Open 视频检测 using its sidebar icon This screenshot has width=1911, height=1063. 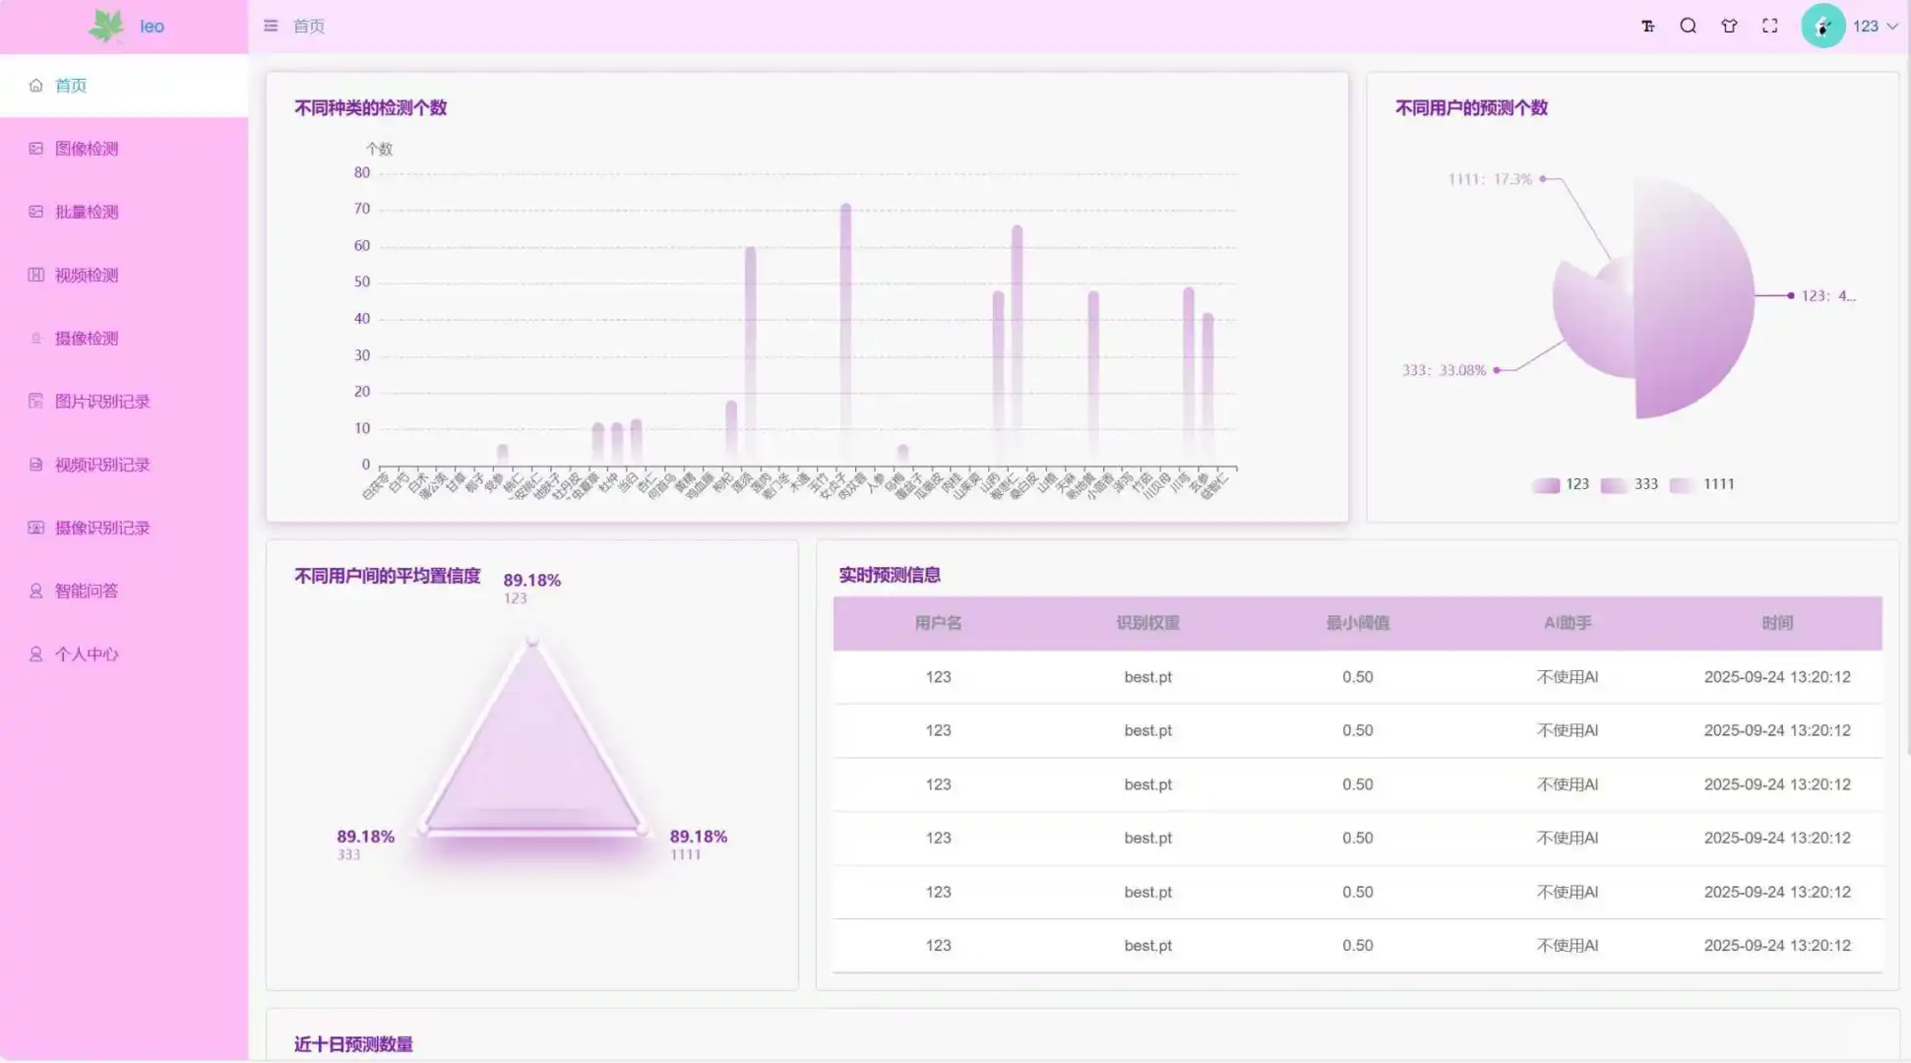pyautogui.click(x=35, y=275)
